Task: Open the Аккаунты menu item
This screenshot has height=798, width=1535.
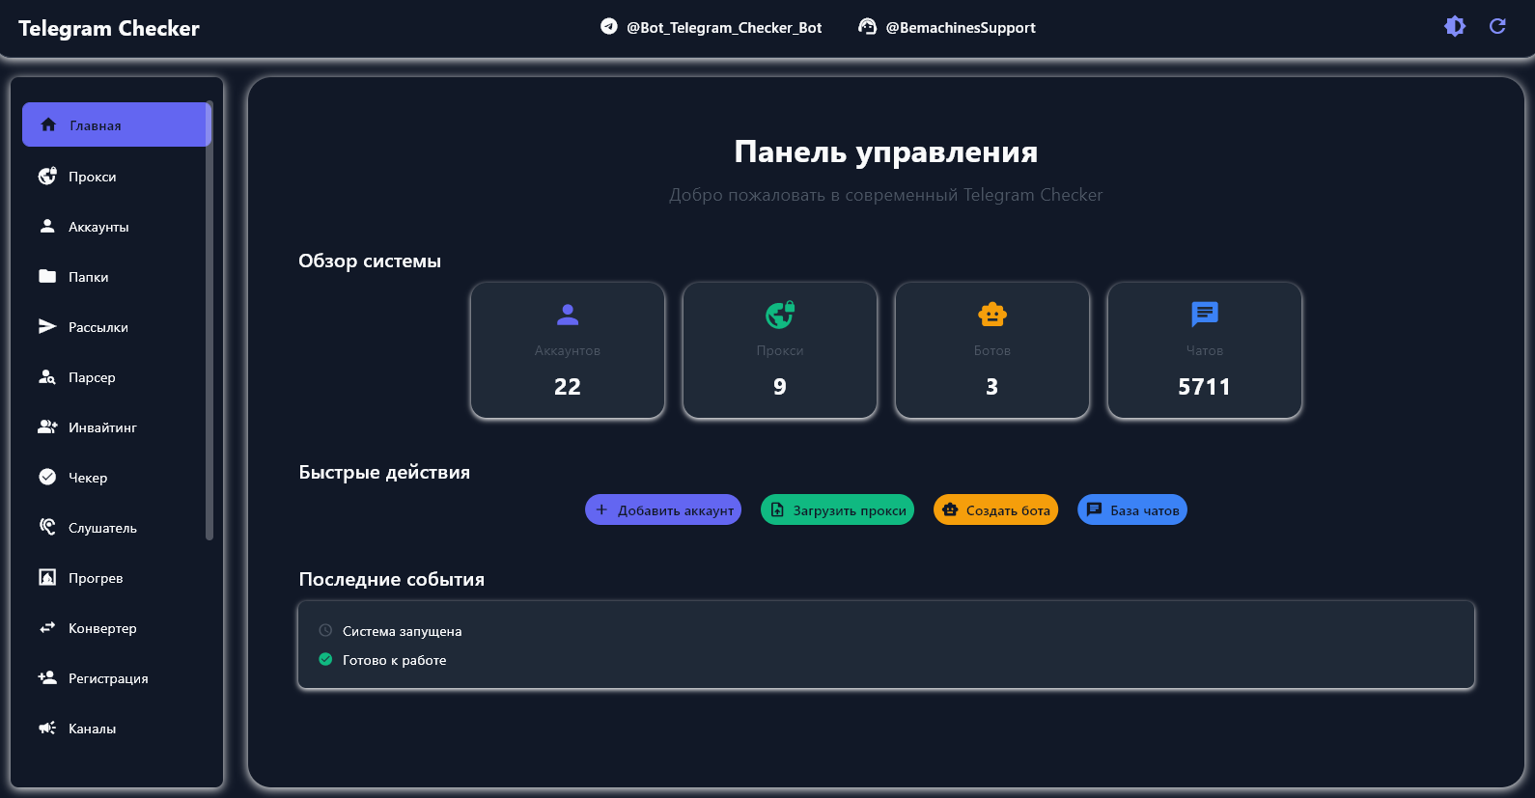Action: 98,227
